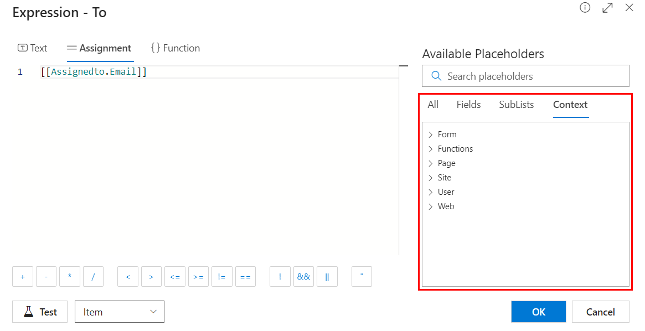Open the SubLists placeholder tab
Screen dimensions: 645x331
tap(516, 105)
